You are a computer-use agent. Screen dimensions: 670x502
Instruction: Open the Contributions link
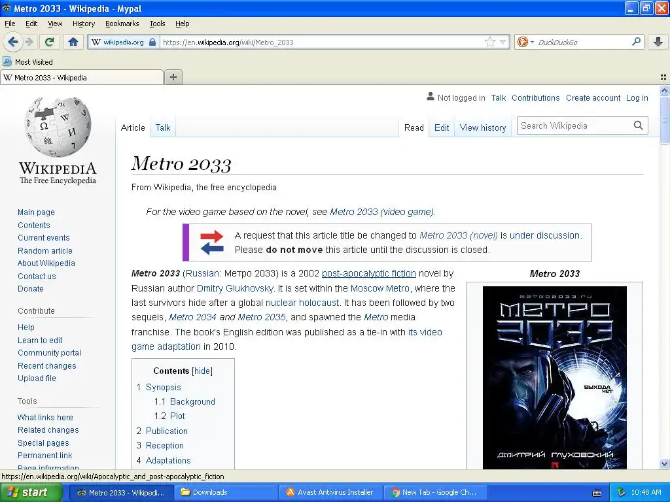535,98
